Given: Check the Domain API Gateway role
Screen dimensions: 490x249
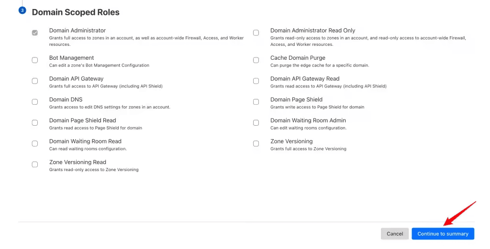Looking at the screenshot, I should [35, 81].
